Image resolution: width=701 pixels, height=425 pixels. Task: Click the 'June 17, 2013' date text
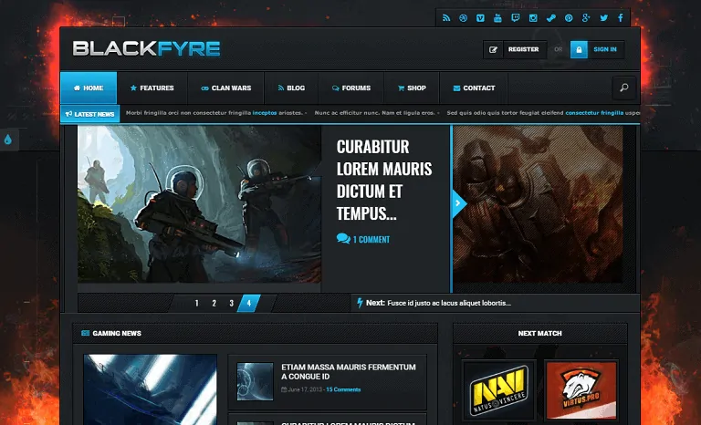tap(306, 389)
